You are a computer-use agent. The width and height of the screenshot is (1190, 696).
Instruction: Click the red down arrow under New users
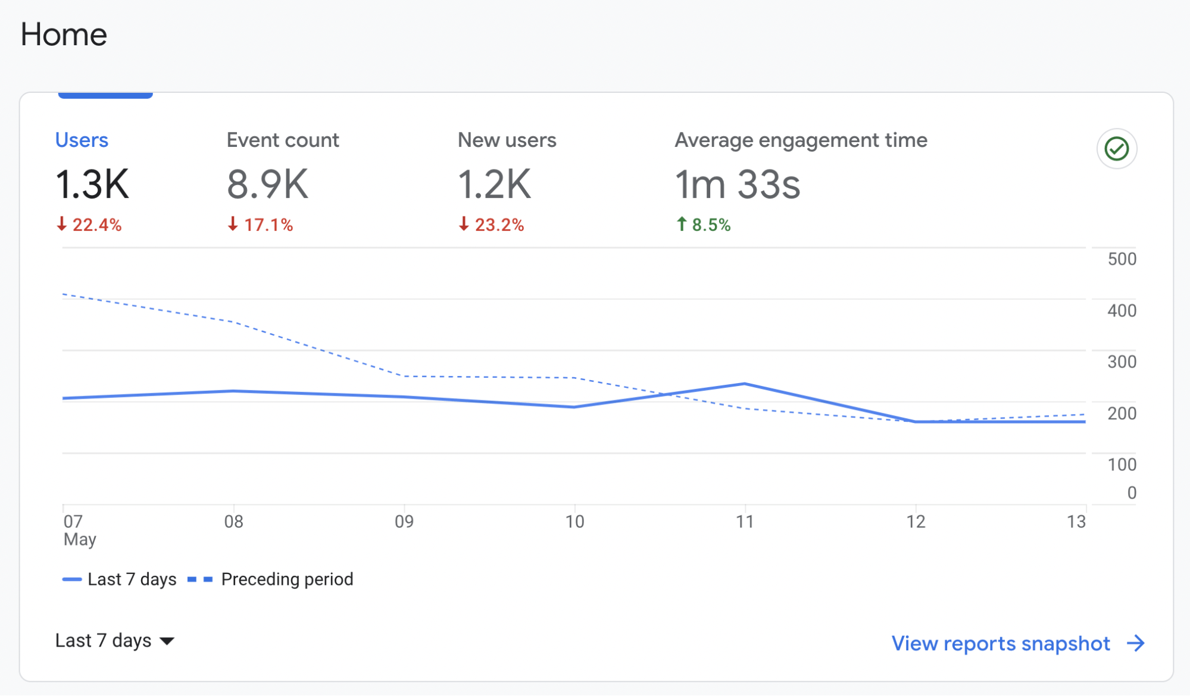click(464, 225)
